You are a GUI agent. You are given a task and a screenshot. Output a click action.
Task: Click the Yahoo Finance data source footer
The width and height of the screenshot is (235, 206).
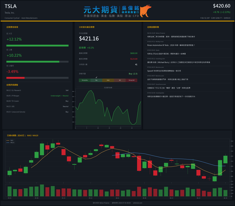coord(101,203)
